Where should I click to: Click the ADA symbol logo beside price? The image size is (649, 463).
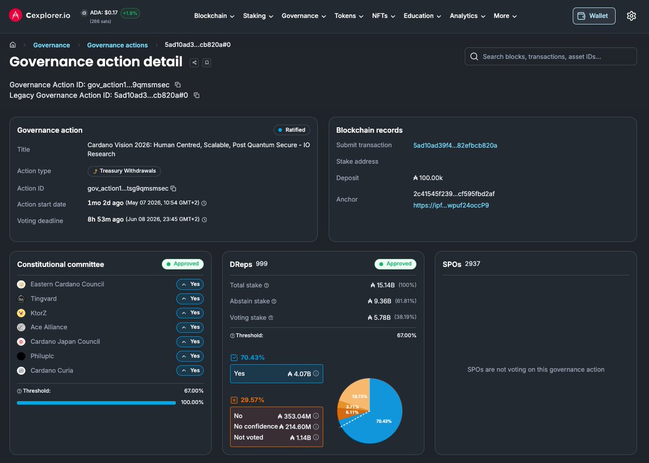[84, 12]
